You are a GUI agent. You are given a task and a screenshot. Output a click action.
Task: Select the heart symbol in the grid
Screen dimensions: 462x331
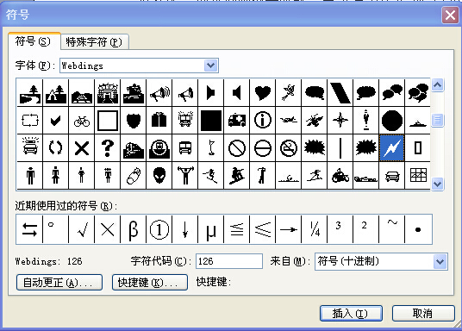tap(263, 93)
